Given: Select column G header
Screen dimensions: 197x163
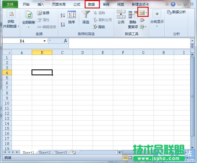Looking at the screenshot, I should tap(143, 53).
